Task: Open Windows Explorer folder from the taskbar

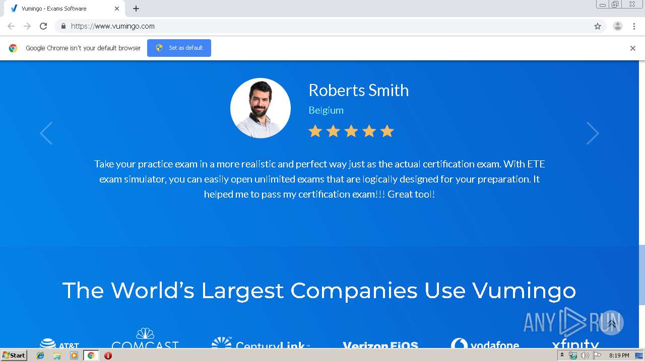Action: pos(57,355)
